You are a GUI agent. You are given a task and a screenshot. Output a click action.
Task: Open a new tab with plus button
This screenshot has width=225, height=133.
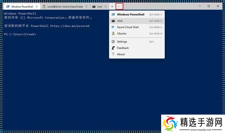click(x=112, y=6)
